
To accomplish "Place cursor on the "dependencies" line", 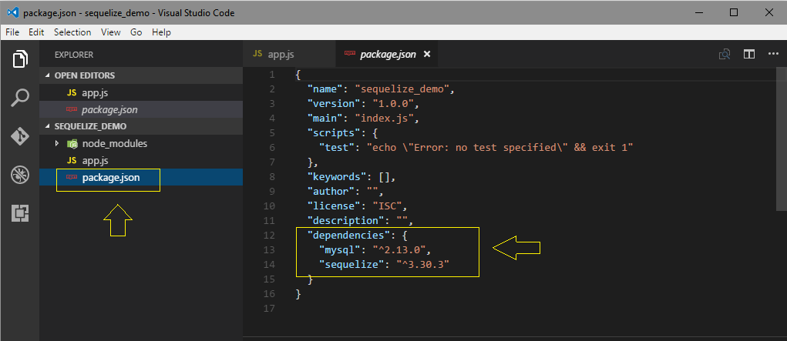I will click(351, 235).
